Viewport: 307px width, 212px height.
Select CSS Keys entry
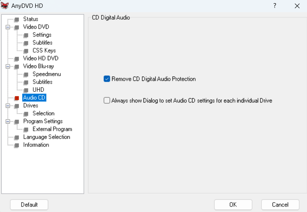coord(44,50)
